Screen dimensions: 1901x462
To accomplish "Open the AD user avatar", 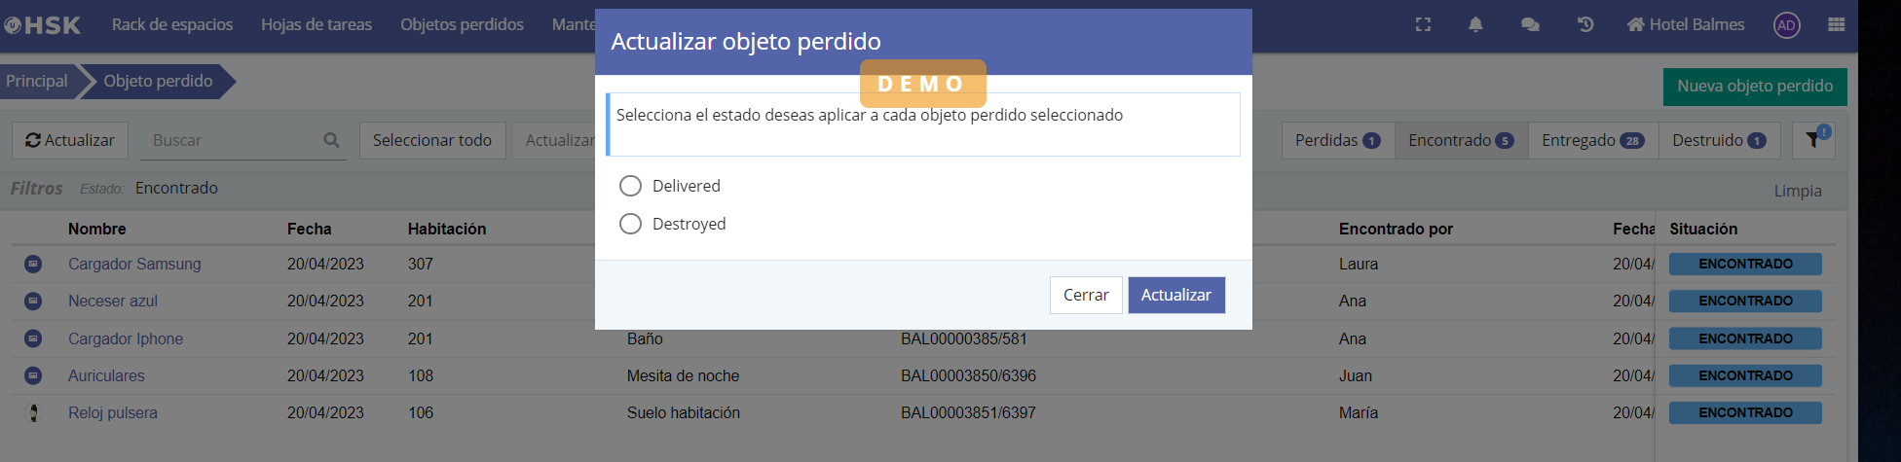I will (x=1786, y=25).
